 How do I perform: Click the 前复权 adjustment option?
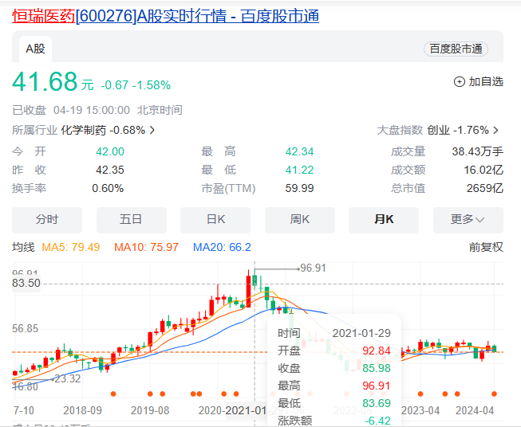click(x=486, y=247)
